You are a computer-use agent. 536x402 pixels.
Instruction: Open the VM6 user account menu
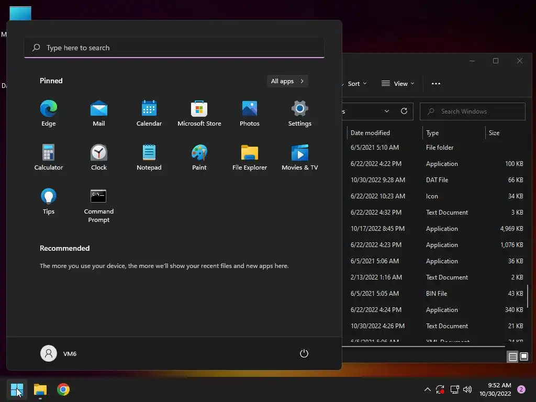click(x=59, y=353)
